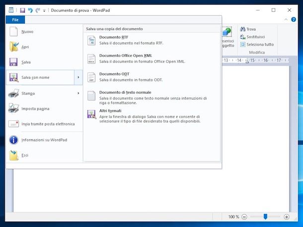The width and height of the screenshot is (303, 227).
Task: Save as Documento di testo normale
Action: [x=152, y=98]
